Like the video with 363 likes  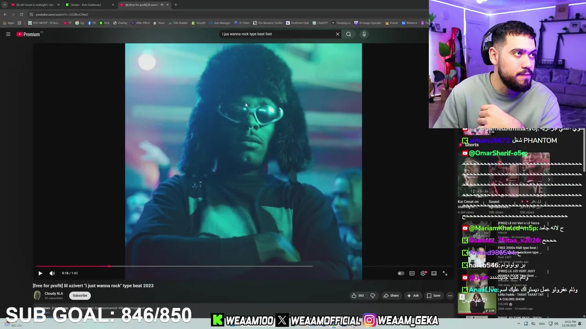358,296
